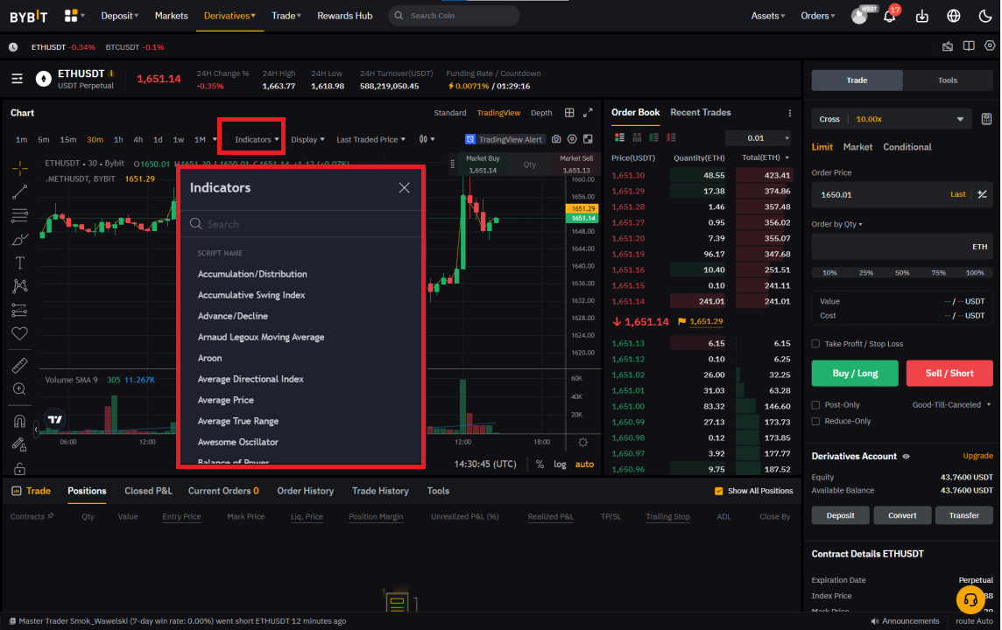
Task: Switch theme with the moon icon
Action: click(984, 16)
